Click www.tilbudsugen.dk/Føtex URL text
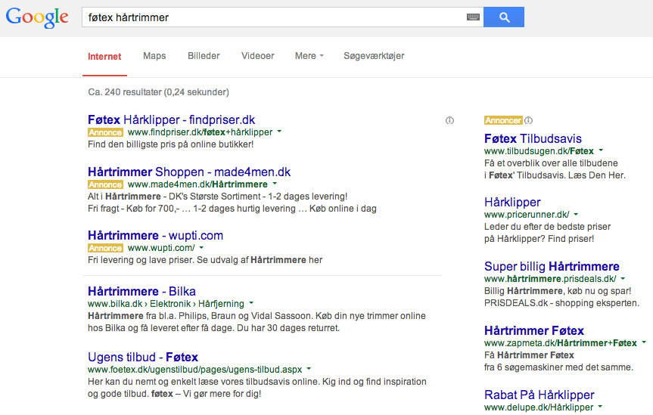The height and width of the screenshot is (415, 653). (x=539, y=151)
